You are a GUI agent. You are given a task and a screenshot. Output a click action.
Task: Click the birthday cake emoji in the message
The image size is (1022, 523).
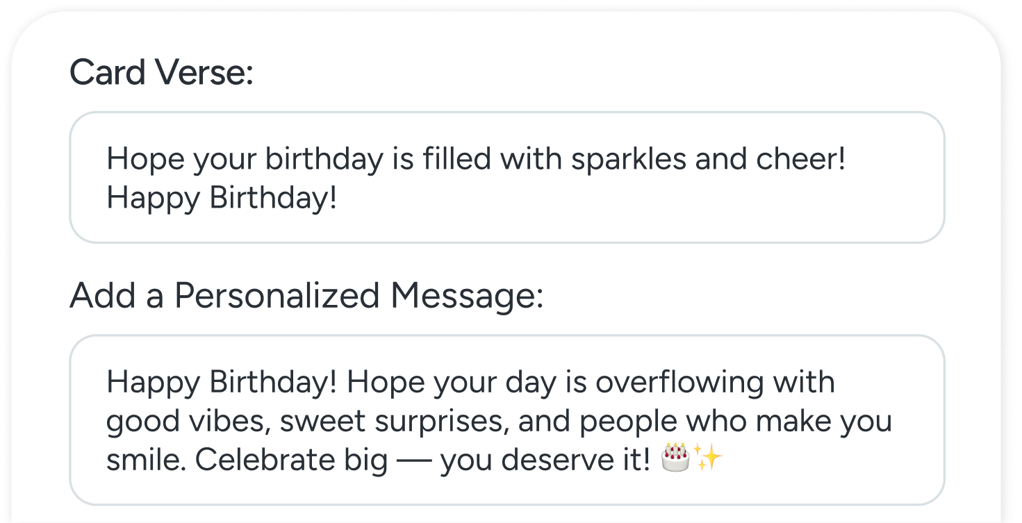675,459
